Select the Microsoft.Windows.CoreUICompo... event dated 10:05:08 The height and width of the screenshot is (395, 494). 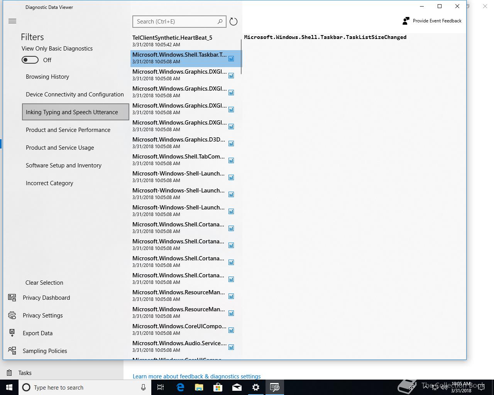[x=186, y=329]
